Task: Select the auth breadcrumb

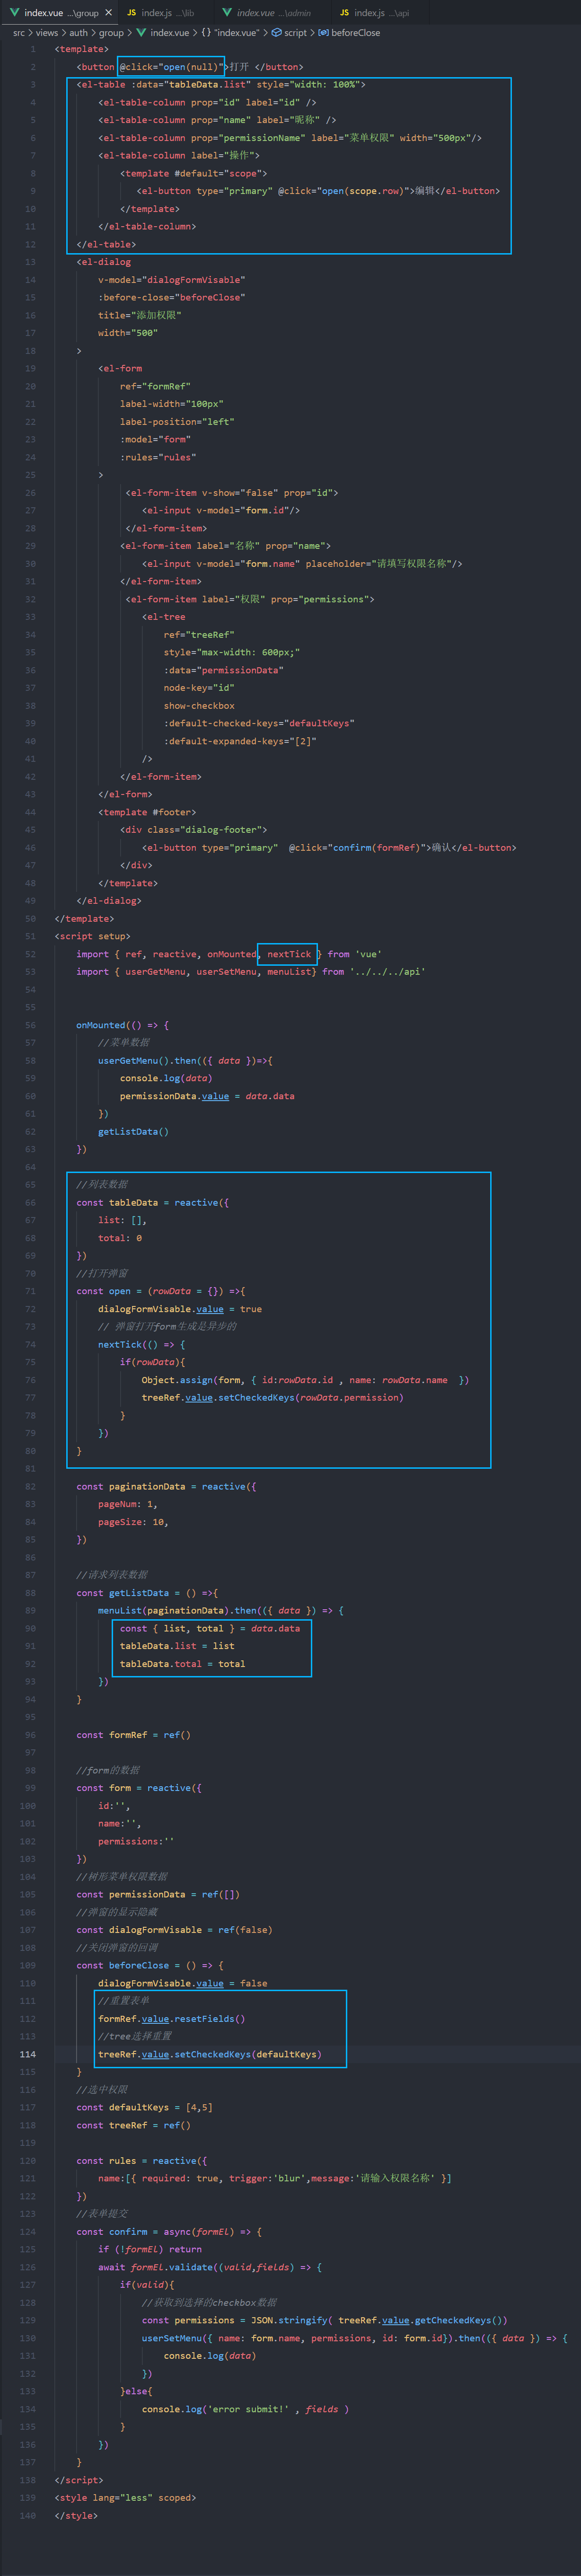Action: tap(78, 33)
